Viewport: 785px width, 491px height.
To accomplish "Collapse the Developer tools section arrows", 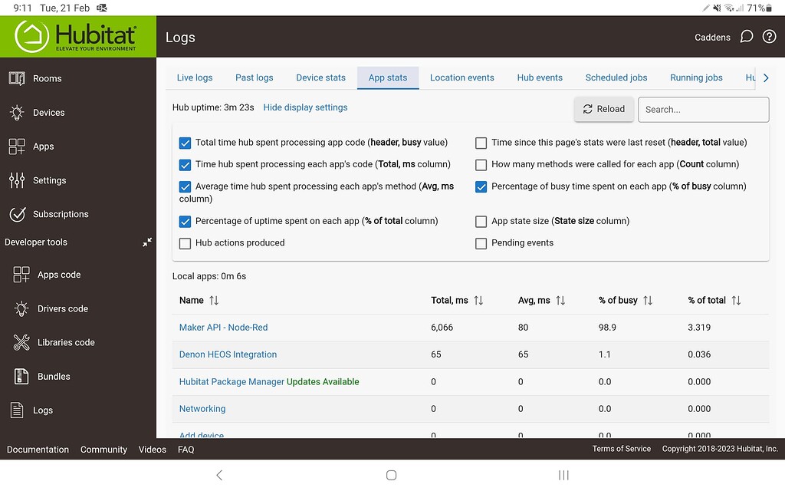I will [x=146, y=242].
